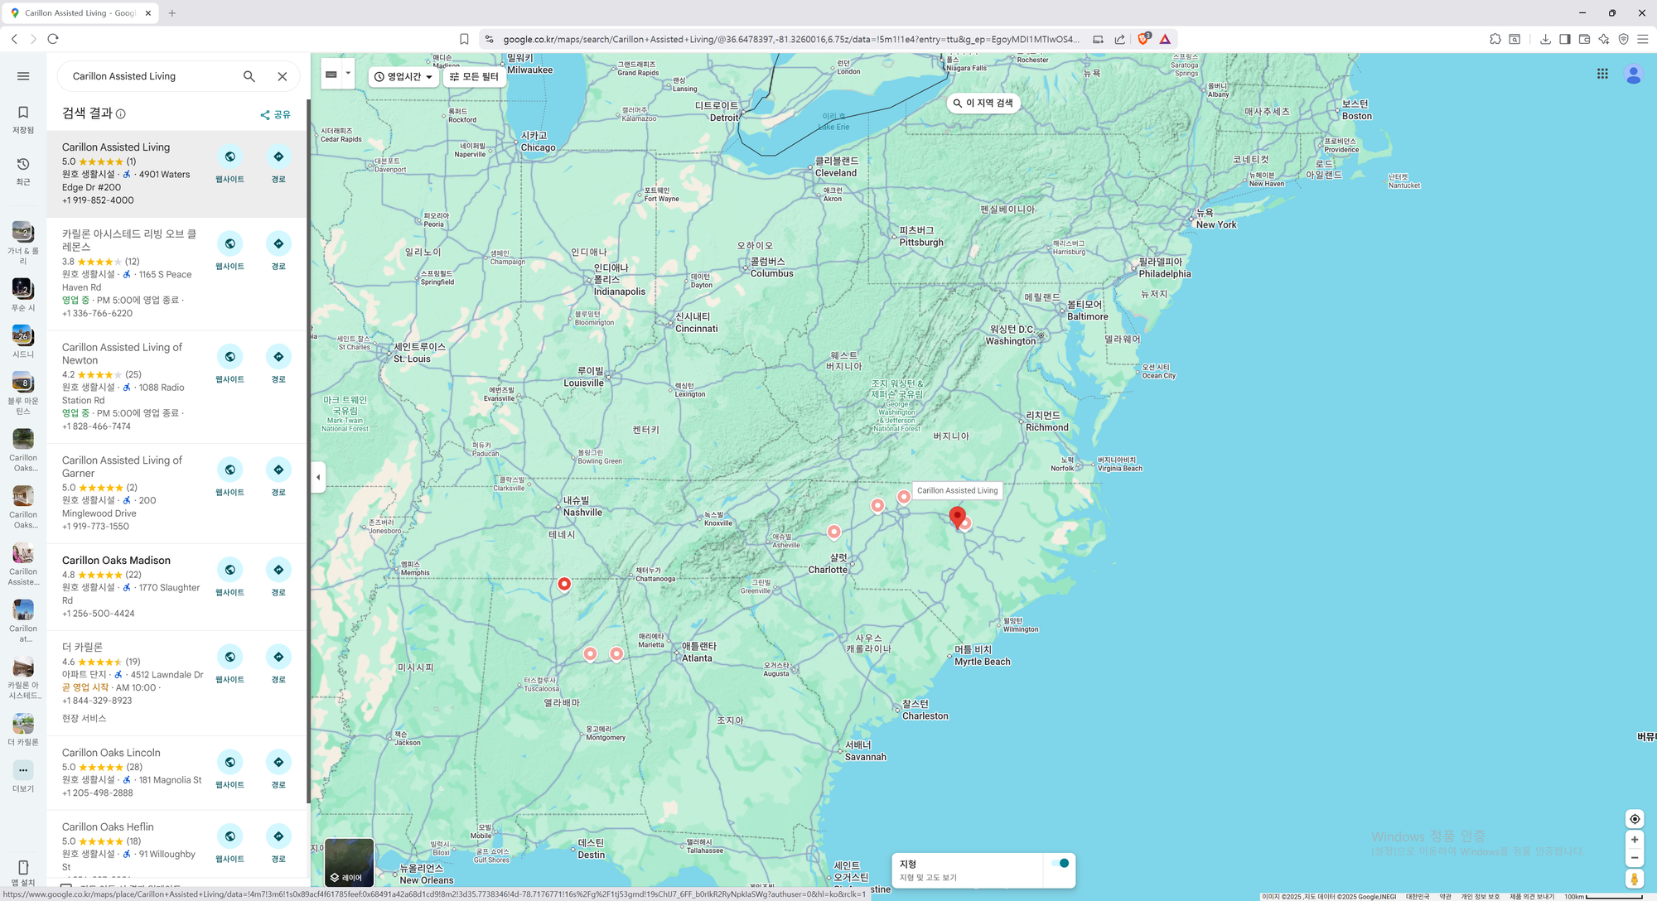Open the Recents (최근) history icon
This screenshot has height=901, width=1657.
23,165
